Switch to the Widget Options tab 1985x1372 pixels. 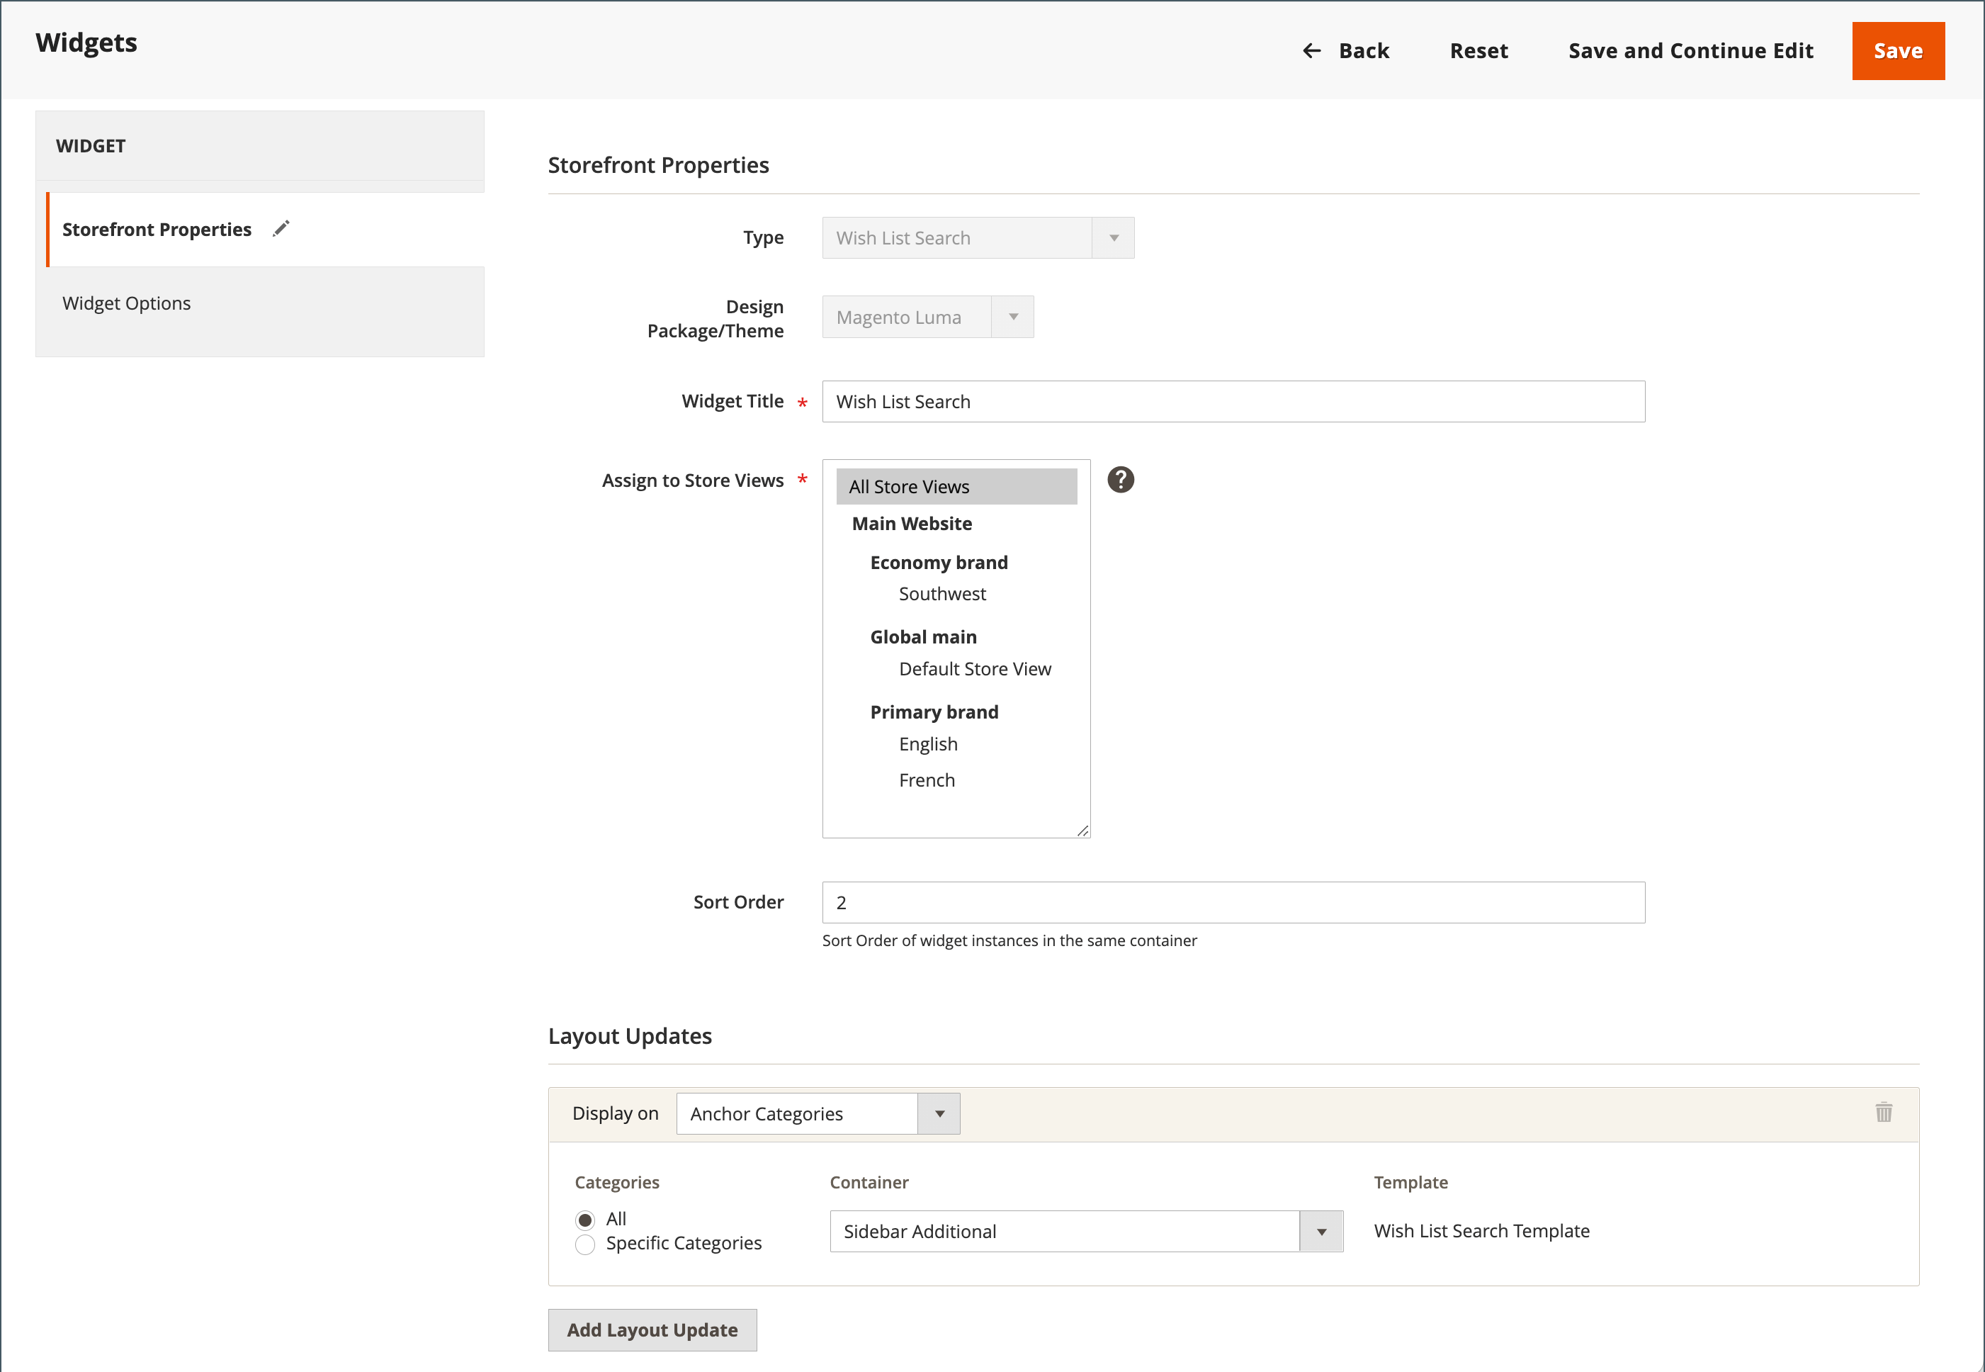126,303
